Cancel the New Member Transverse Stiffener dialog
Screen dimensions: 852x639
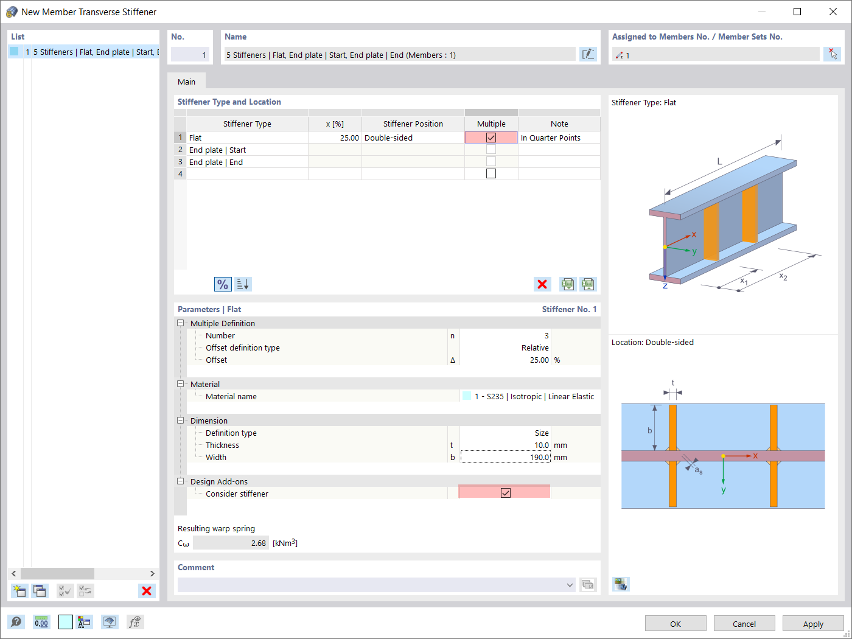click(x=744, y=623)
